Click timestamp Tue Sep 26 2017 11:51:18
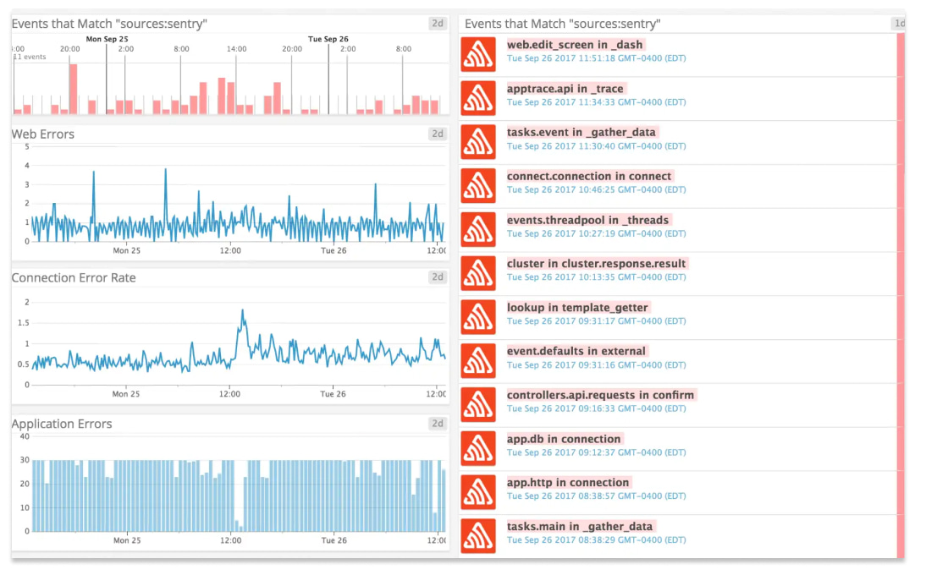The image size is (926, 575). tap(597, 58)
